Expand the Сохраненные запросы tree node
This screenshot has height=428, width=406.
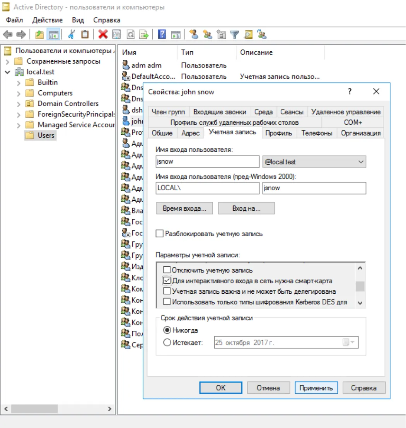(7, 62)
